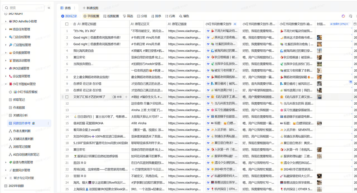357x193 pixels.
Task: Tick the select-all checkbox in header
Action: [67, 24]
